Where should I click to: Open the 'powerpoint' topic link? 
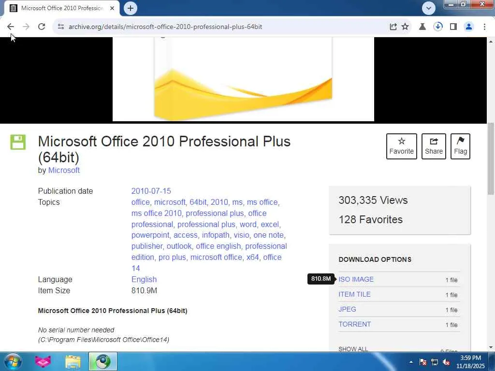150,235
